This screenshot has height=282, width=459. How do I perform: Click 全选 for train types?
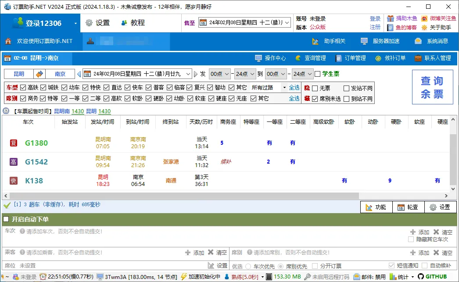[x=294, y=87]
